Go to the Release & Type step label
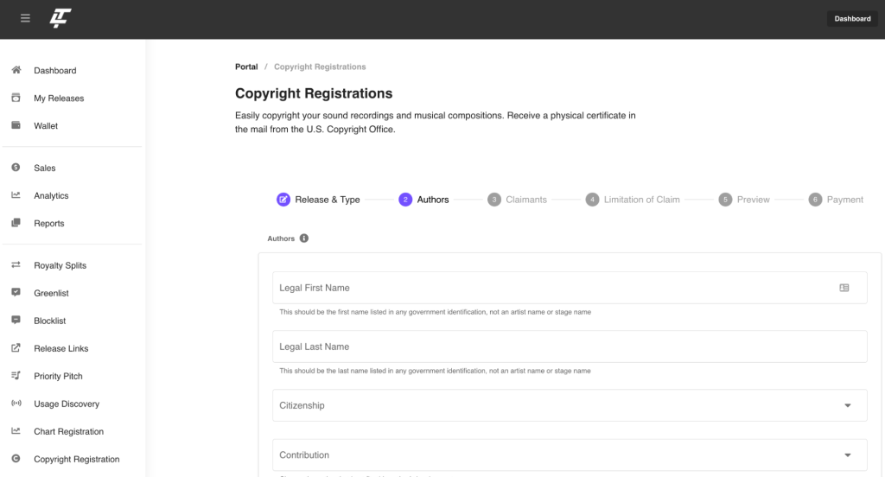This screenshot has width=885, height=477. coord(328,200)
